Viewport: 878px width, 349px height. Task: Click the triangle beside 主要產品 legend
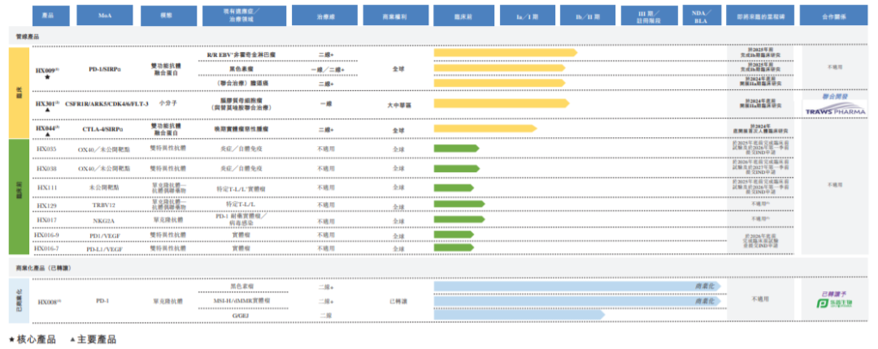click(x=73, y=339)
